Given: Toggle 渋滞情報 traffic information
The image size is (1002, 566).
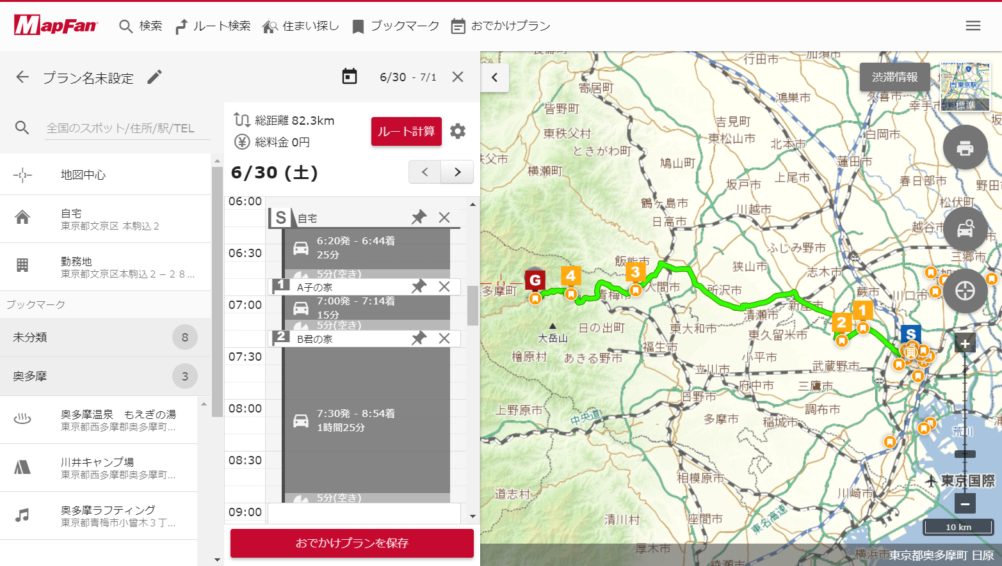Looking at the screenshot, I should (894, 77).
